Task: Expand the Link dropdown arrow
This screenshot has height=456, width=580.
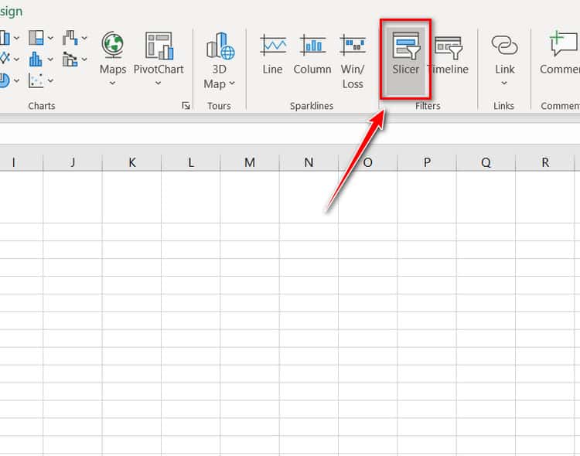Action: point(504,83)
